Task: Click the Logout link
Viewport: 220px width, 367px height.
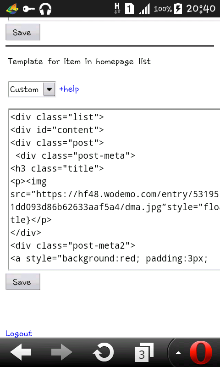Action: (19, 334)
